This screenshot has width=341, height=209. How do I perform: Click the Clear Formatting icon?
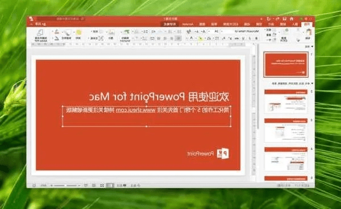(x=189, y=31)
